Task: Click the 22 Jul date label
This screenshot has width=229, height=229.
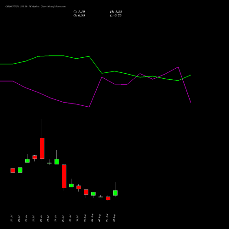Action: click(x=26, y=218)
